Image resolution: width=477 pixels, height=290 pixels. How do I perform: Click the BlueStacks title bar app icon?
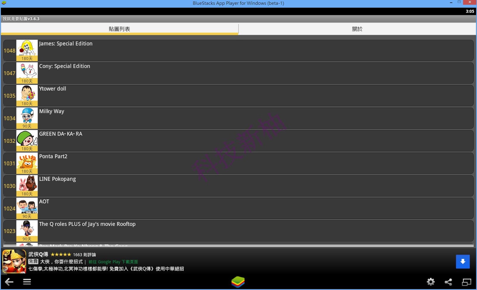tap(4, 3)
